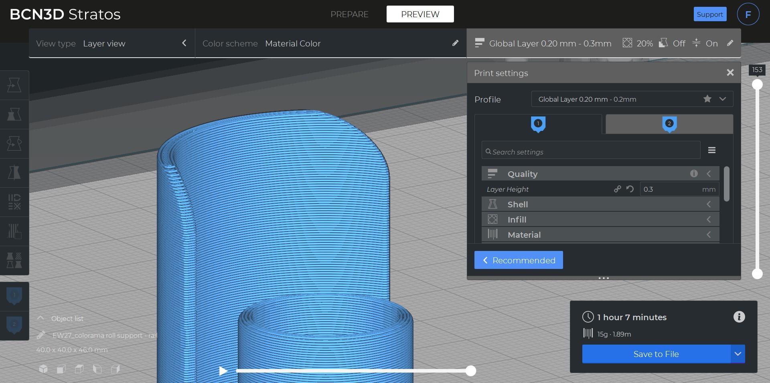Click the star icon in Profile box
The height and width of the screenshot is (383, 770).
(707, 99)
